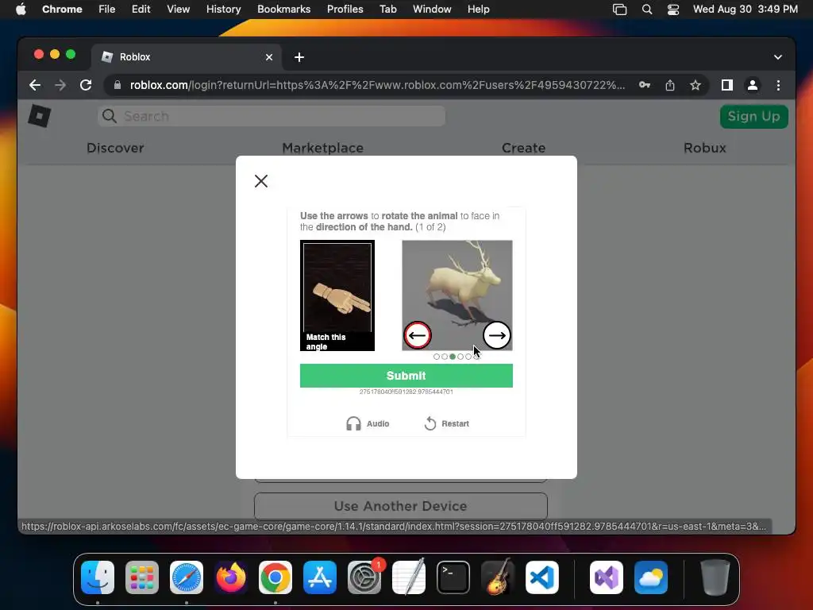Open the Discover page
This screenshot has height=610, width=813.
(x=115, y=148)
